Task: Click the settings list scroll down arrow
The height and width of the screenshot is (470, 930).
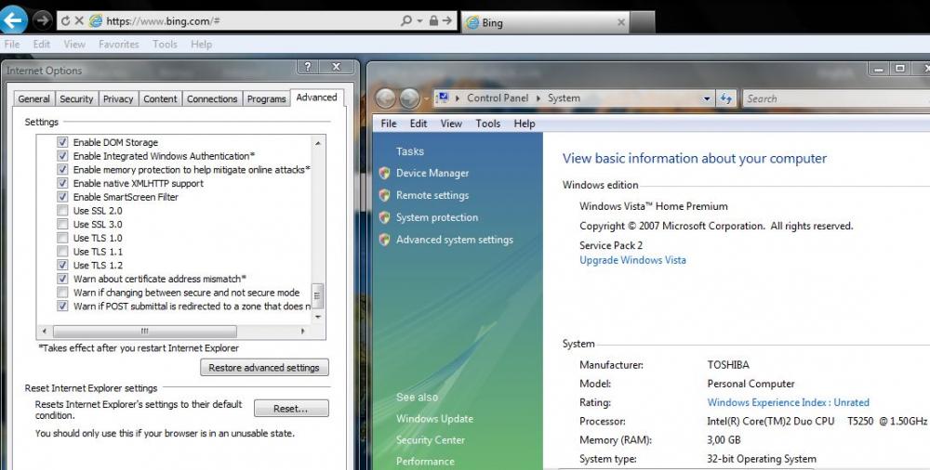Action: (318, 317)
